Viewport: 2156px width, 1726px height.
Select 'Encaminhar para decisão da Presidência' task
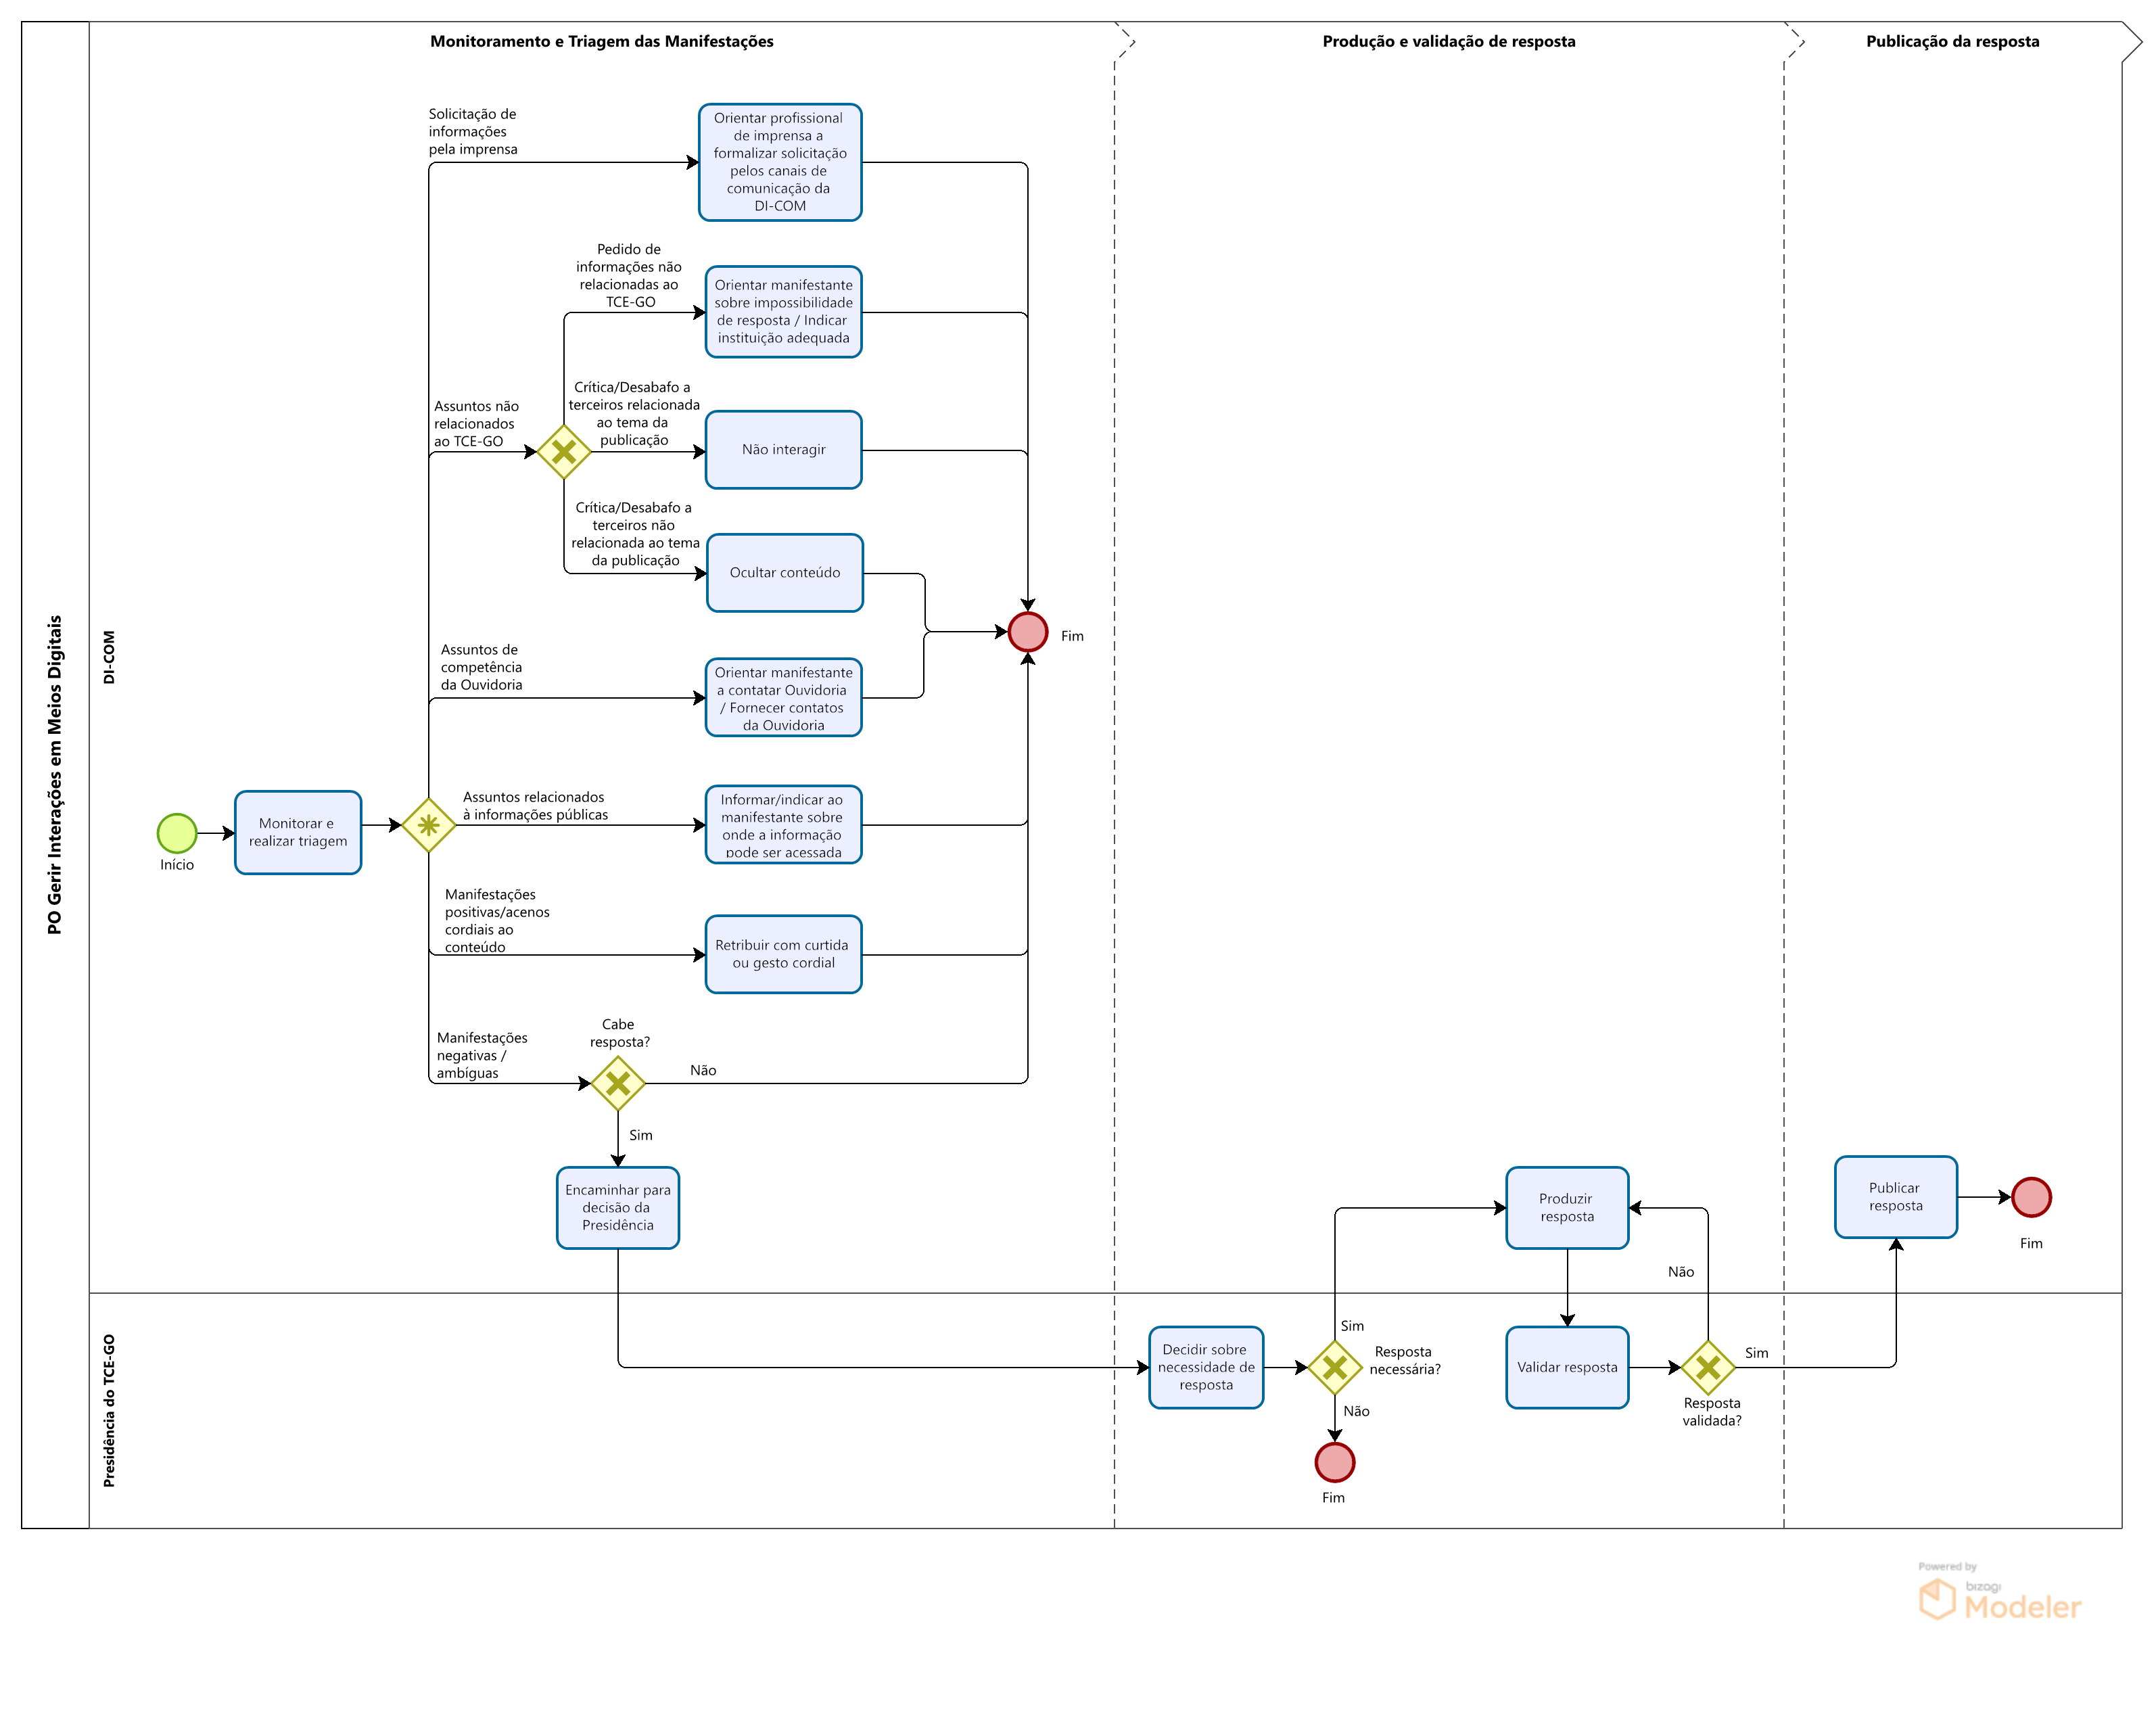[x=618, y=1207]
